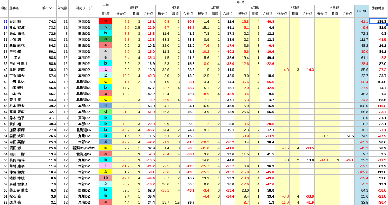Image resolution: width=388 pixels, height=205 pixels.
Task: Click the 対局数 column header
Action: point(63,8)
